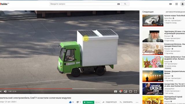Open 'Преподобный Сергий Радонежский' video title
The width and height of the screenshot is (185, 104).
pyautogui.click(x=173, y=98)
